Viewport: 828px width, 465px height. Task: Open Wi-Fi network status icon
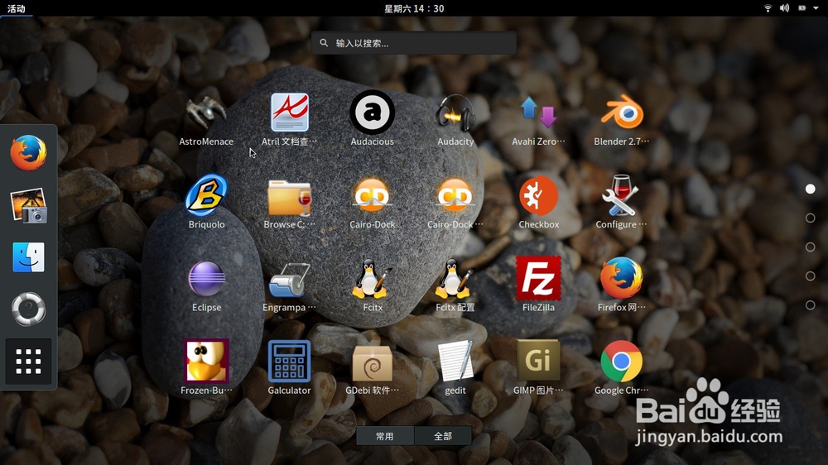[768, 8]
